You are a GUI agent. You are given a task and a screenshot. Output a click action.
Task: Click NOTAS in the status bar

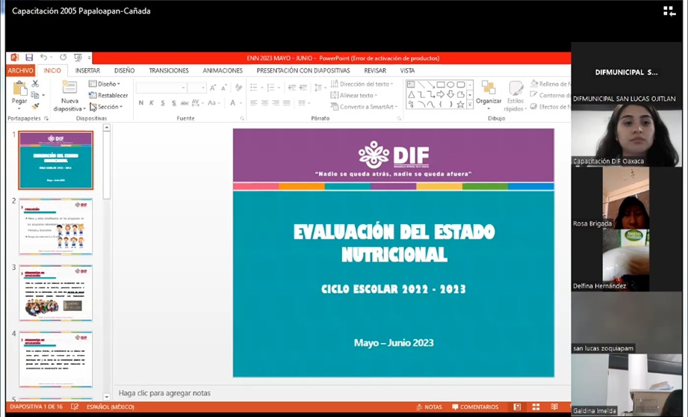pos(429,407)
